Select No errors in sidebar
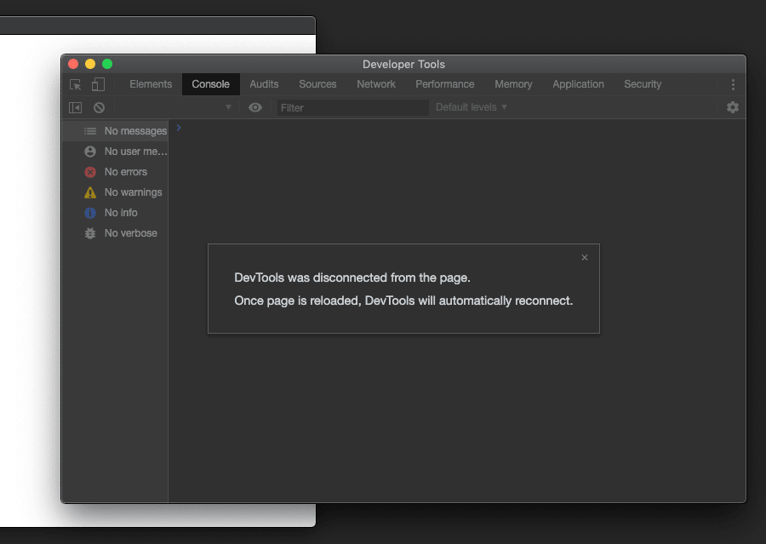Screen dimensions: 766x544 pyautogui.click(x=125, y=172)
